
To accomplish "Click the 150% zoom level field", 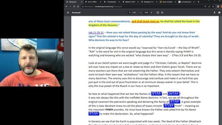I will [146, 12].
